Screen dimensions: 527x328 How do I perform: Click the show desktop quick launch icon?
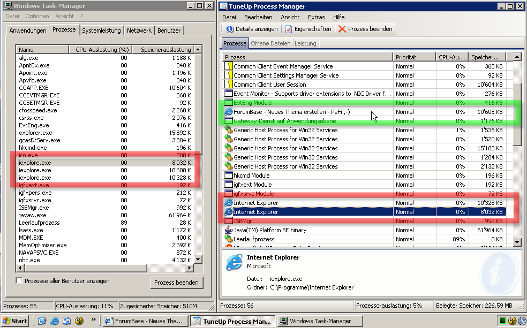coord(42,321)
